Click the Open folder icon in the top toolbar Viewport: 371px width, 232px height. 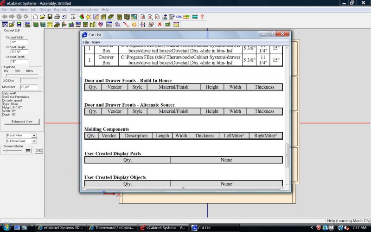coord(43,17)
